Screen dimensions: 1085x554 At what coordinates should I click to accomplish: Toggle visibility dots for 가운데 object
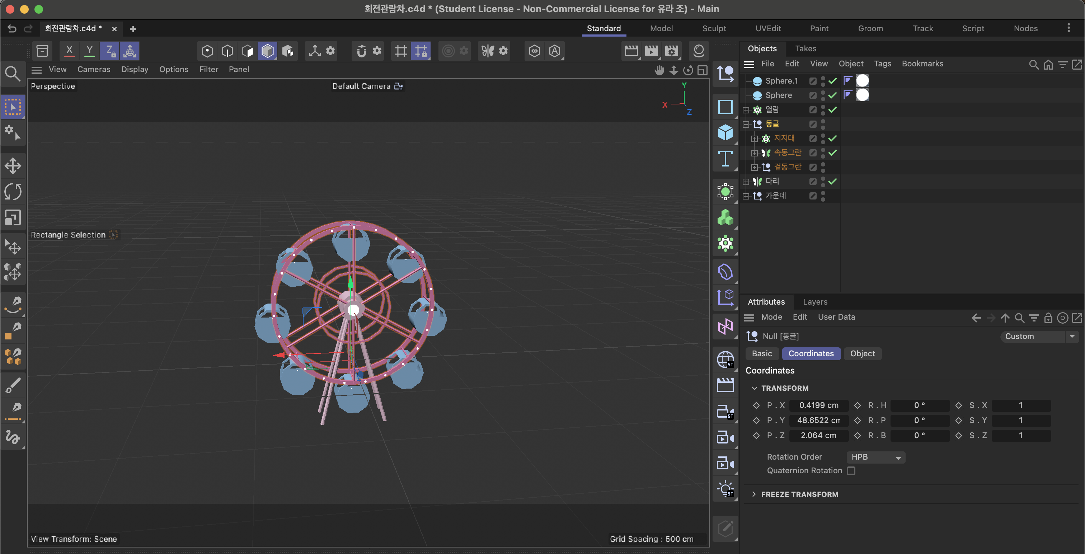pyautogui.click(x=823, y=196)
